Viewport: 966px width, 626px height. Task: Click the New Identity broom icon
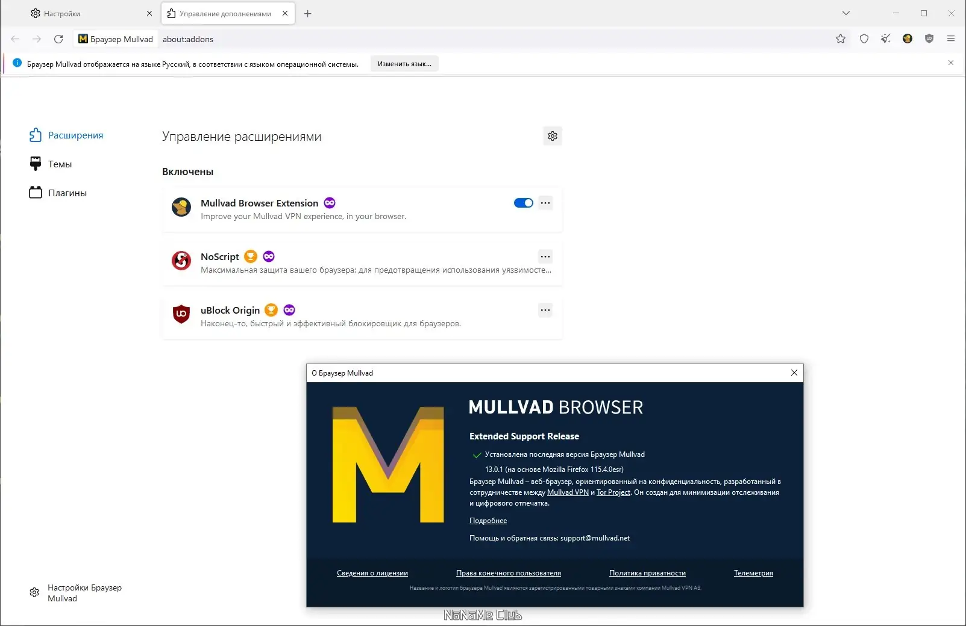(x=885, y=39)
